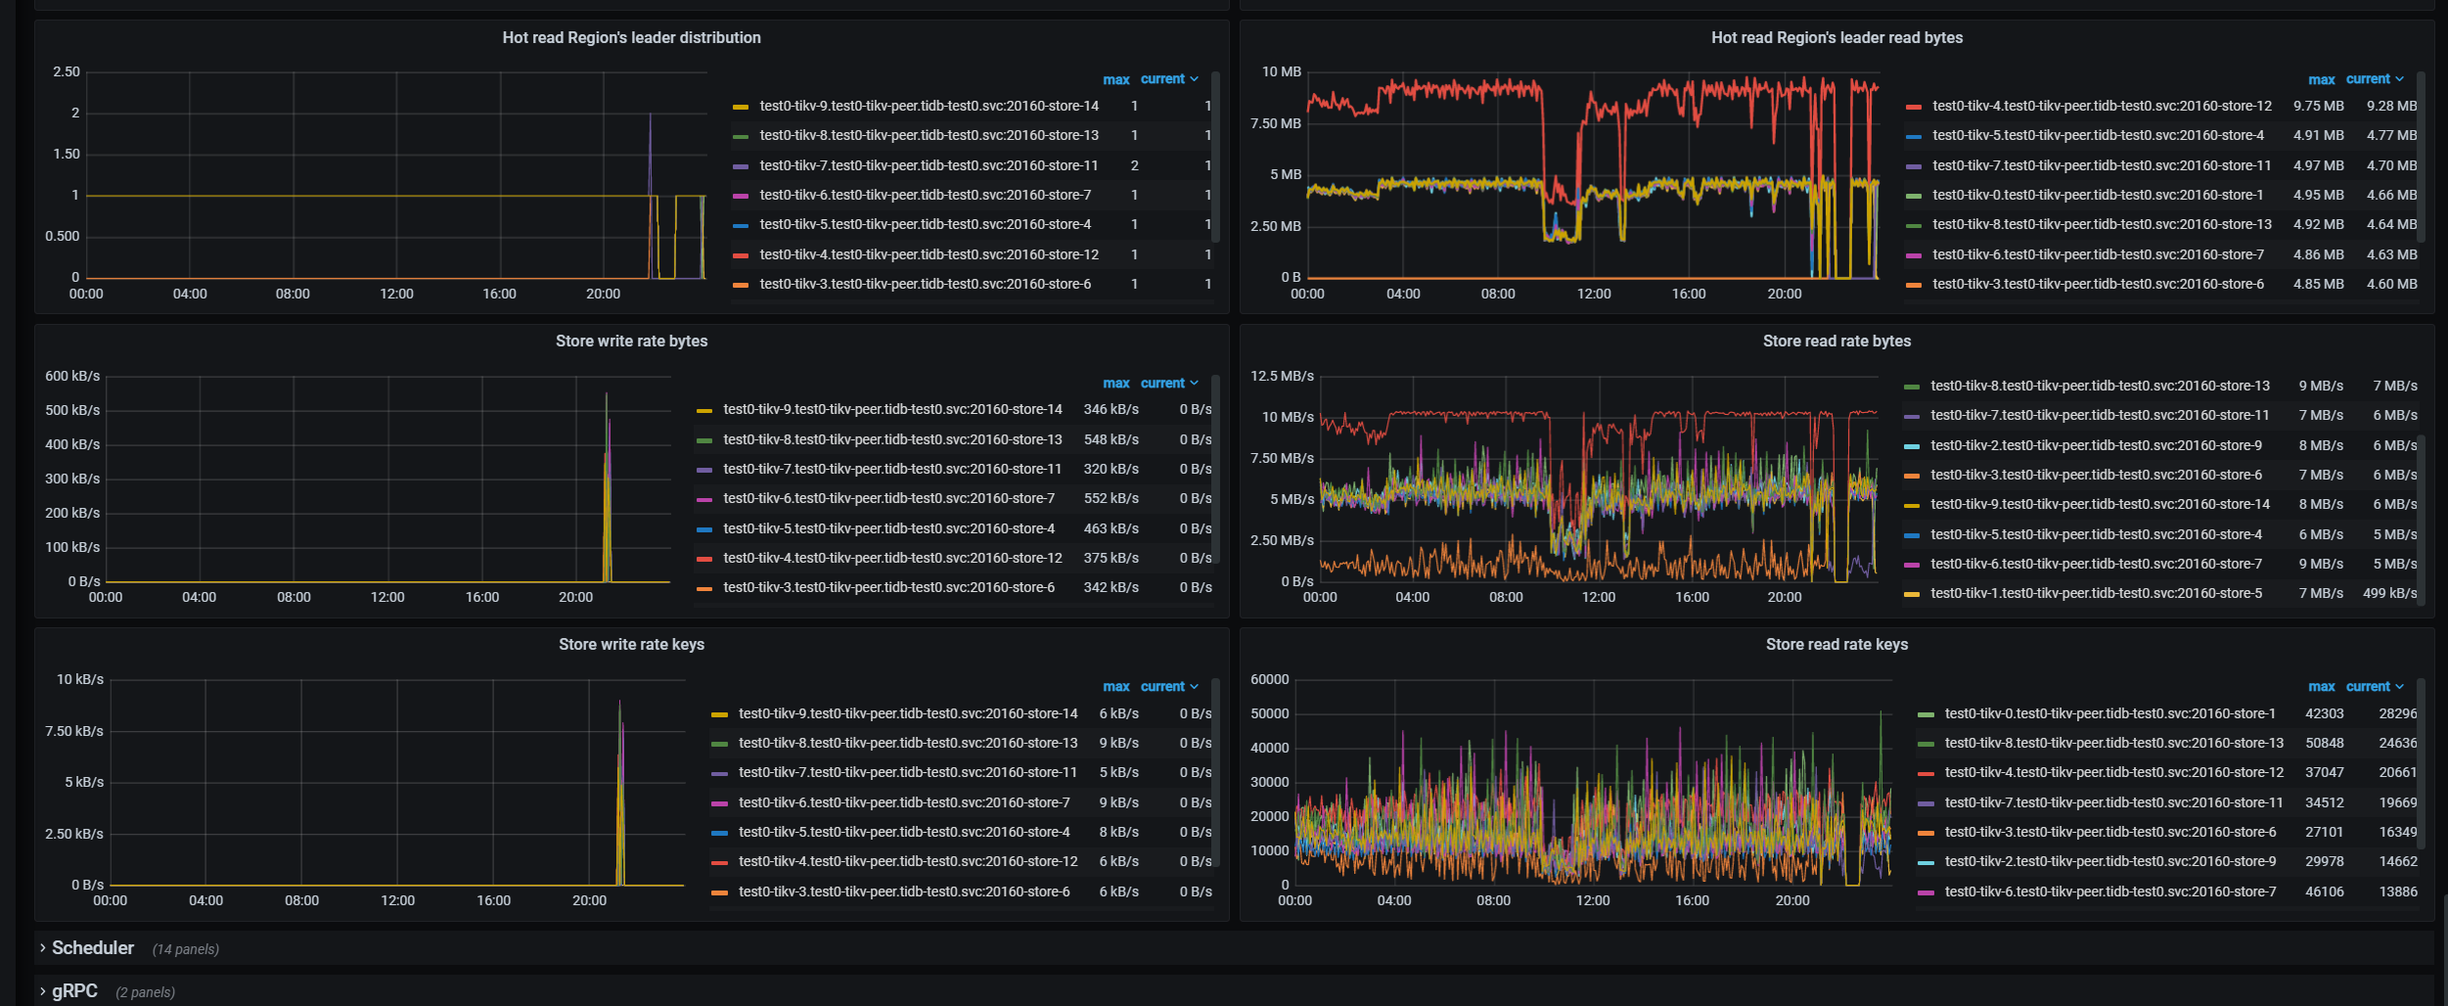The image size is (2448, 1006).
Task: Open the Store write rate bytes panel title menu
Action: 631,342
